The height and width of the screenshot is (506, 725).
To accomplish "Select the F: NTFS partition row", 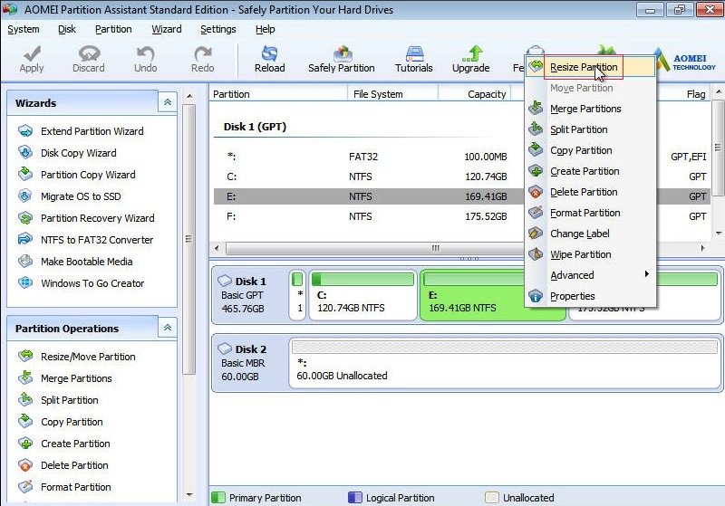I will (369, 216).
